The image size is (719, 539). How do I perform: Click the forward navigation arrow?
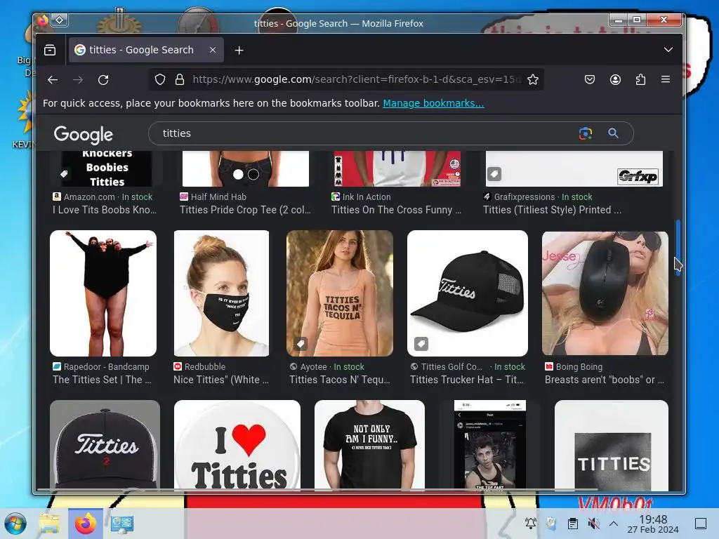pyautogui.click(x=78, y=80)
